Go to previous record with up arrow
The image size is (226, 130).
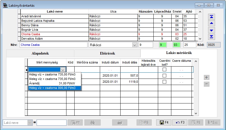212,23
